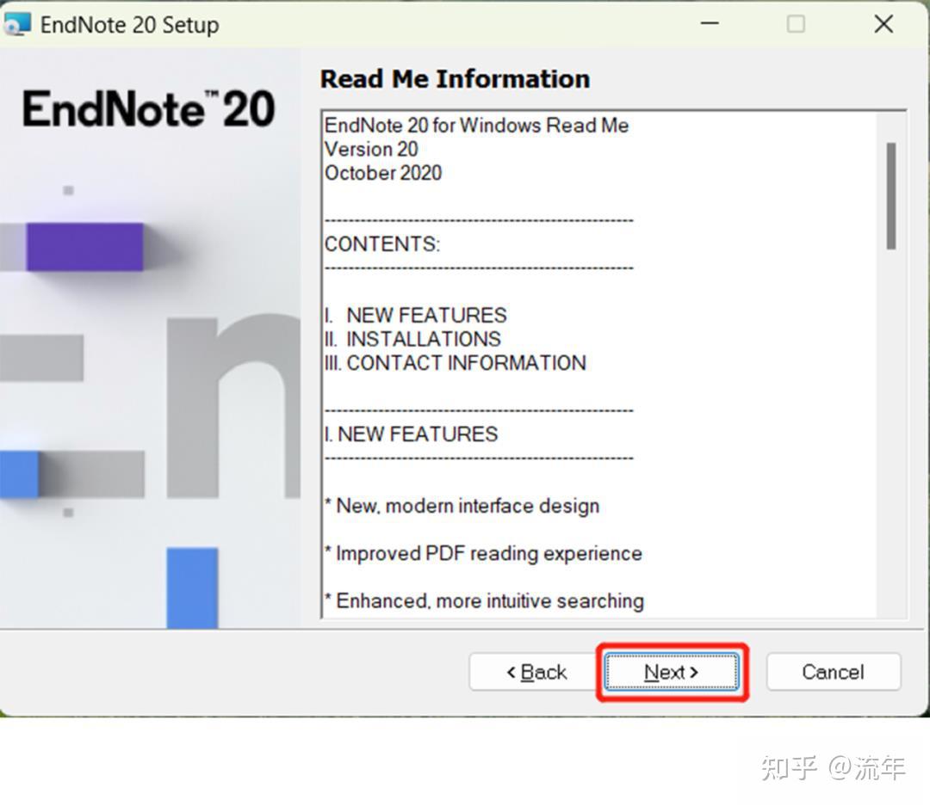Image resolution: width=930 pixels, height=806 pixels.
Task: Select the 'EndNote 20 for Windows Read Me' line
Action: tap(476, 126)
